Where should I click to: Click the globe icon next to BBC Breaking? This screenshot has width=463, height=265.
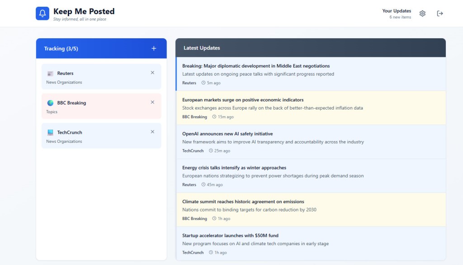coord(50,103)
